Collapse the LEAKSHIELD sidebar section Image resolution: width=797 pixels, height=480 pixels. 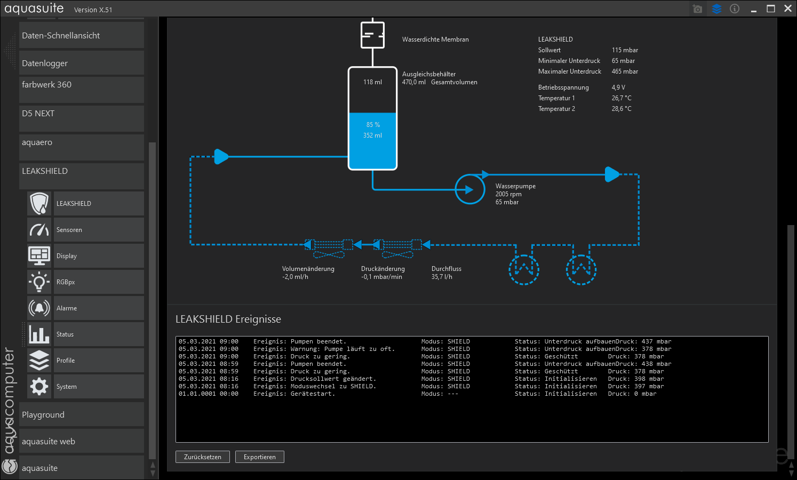pos(81,175)
